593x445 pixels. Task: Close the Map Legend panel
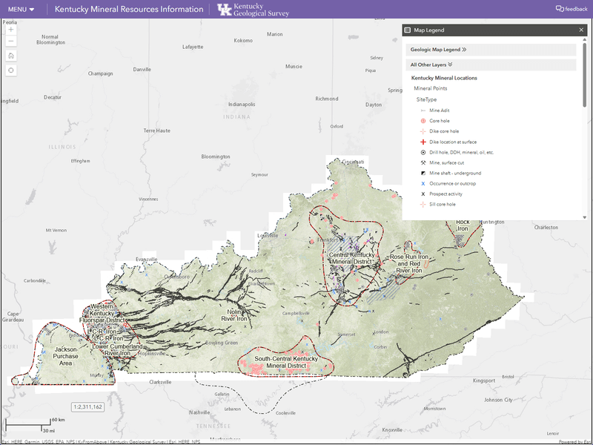point(580,30)
